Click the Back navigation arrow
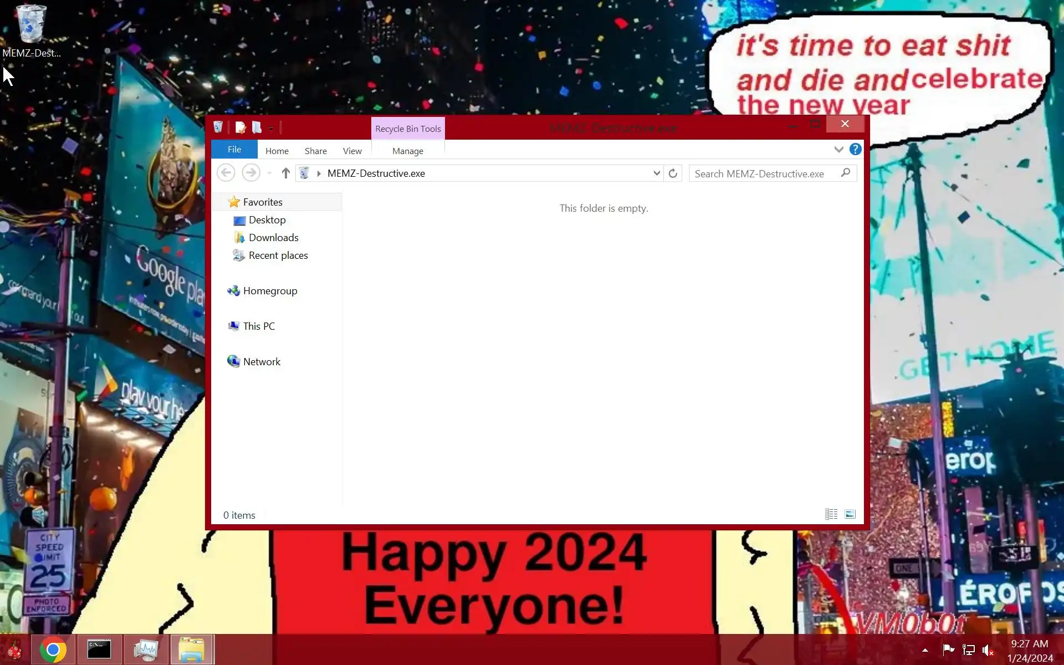Viewport: 1064px width, 665px height. [226, 173]
